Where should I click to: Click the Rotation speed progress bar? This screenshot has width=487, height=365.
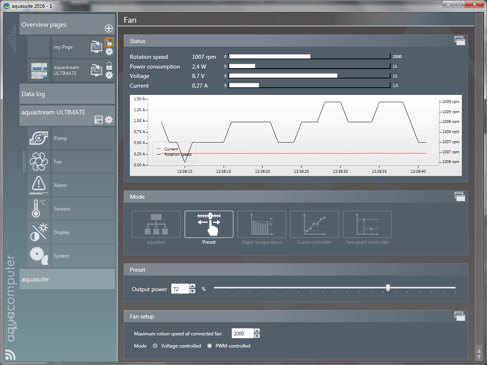click(309, 57)
